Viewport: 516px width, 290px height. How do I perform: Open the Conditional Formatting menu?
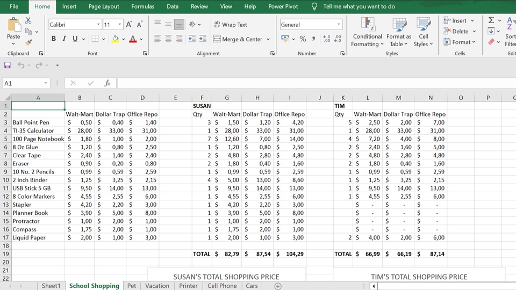pyautogui.click(x=367, y=32)
